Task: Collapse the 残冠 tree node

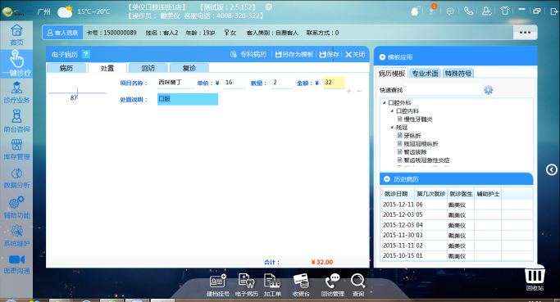Action: point(392,128)
